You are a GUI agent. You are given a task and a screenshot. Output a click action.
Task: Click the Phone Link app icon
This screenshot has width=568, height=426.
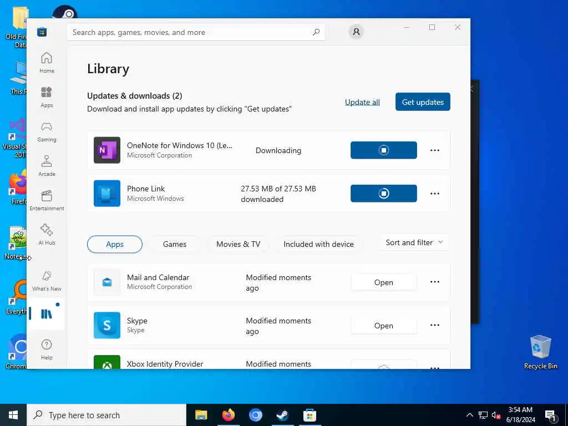tap(107, 194)
